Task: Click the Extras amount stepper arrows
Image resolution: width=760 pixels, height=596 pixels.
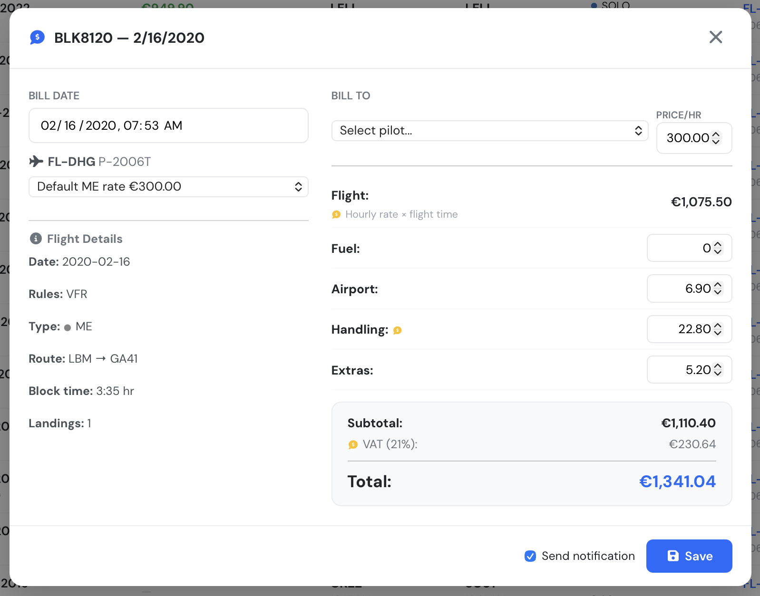Action: tap(718, 370)
